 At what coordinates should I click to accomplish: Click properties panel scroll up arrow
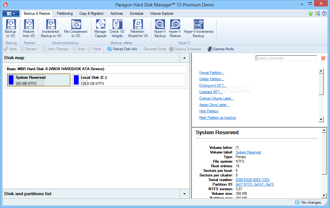pyautogui.click(x=324, y=131)
